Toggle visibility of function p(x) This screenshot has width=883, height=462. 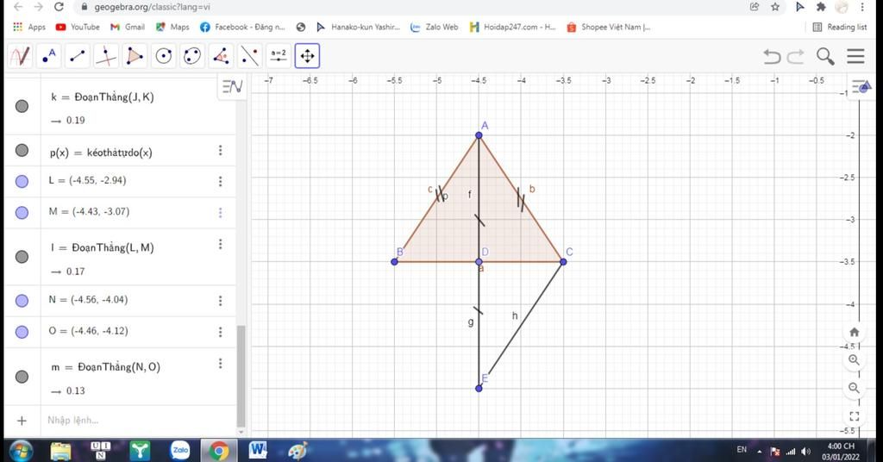point(22,150)
